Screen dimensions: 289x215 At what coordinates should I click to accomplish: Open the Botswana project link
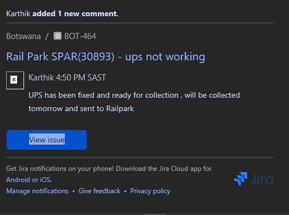point(23,36)
